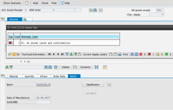Viewport: 173px width, 110px height.
Task: Switch to the General tab
Action: (x=15, y=19)
